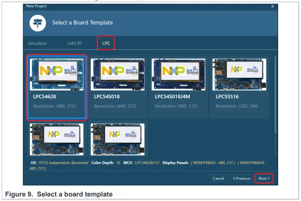Click the LPC54628 board name label

(45, 97)
